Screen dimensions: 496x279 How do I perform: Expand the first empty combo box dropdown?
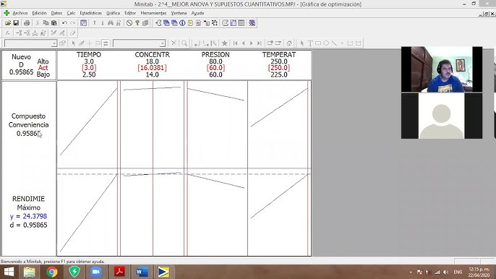point(54,43)
